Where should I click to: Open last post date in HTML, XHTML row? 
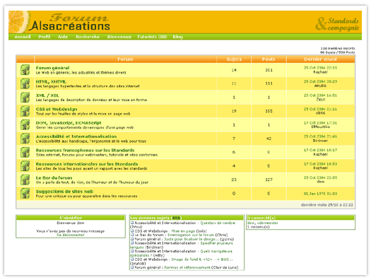click(320, 81)
